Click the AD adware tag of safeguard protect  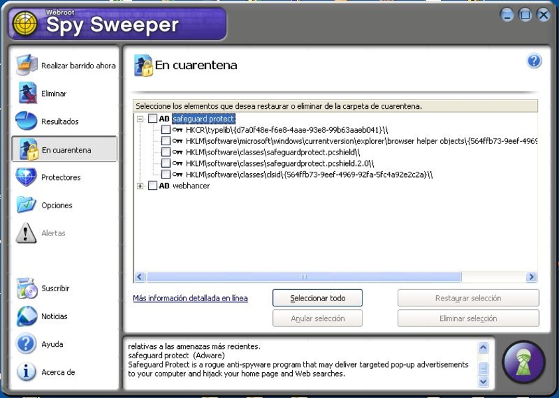click(x=164, y=119)
